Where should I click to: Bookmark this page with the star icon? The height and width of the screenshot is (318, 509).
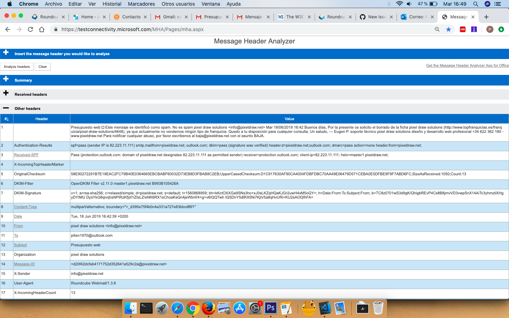[x=449, y=29]
